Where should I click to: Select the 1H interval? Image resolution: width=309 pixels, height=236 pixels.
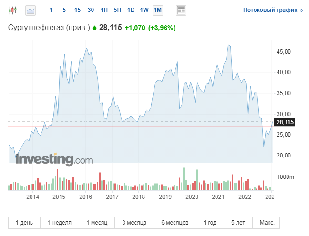pos(104,10)
